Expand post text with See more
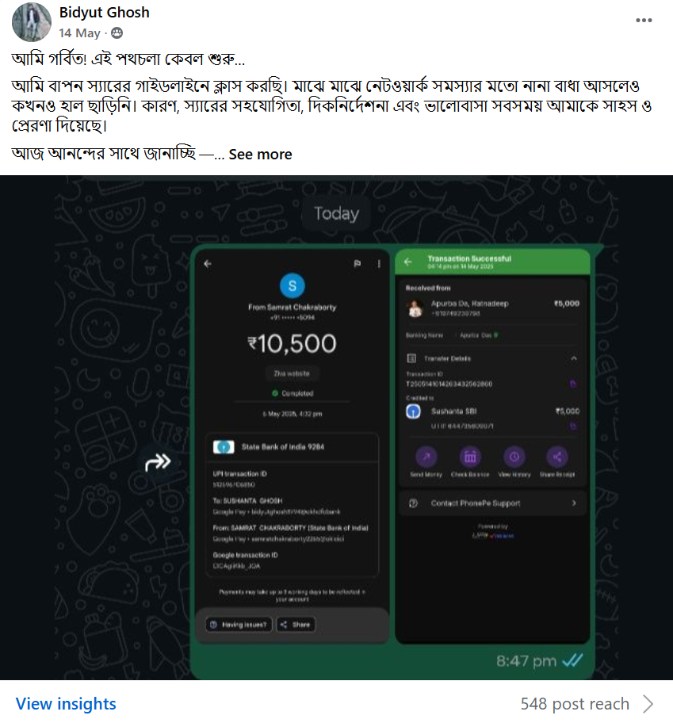673x723 pixels. click(261, 154)
